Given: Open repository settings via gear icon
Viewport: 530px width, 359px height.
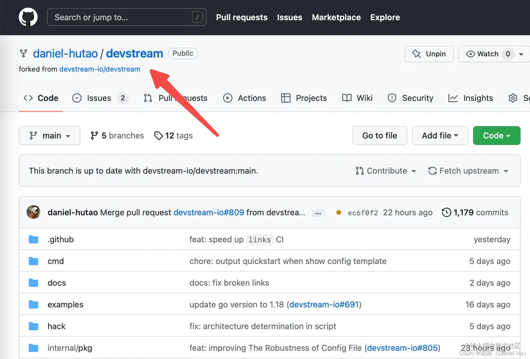Looking at the screenshot, I should 512,98.
